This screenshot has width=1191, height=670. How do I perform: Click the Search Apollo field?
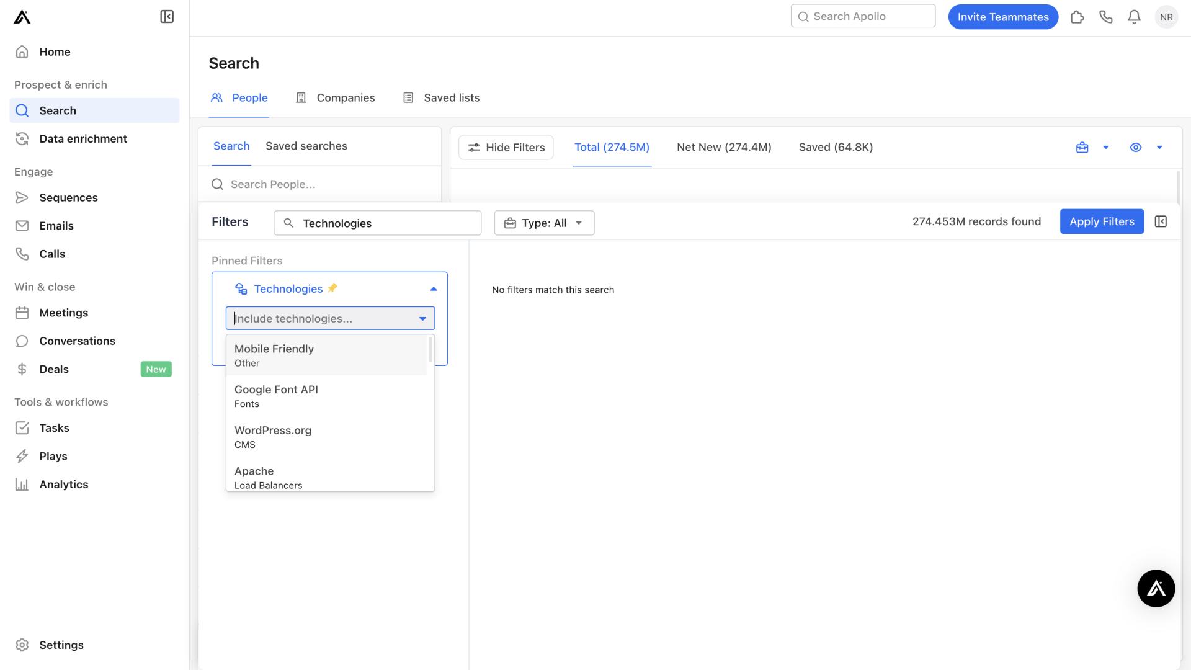click(x=863, y=16)
